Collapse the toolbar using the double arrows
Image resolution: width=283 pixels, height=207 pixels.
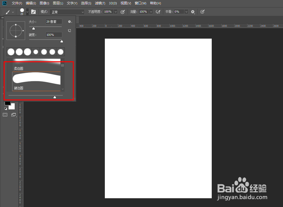pyautogui.click(x=2, y=18)
